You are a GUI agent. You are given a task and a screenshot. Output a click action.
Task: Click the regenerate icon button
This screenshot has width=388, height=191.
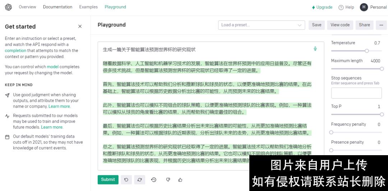click(139, 180)
